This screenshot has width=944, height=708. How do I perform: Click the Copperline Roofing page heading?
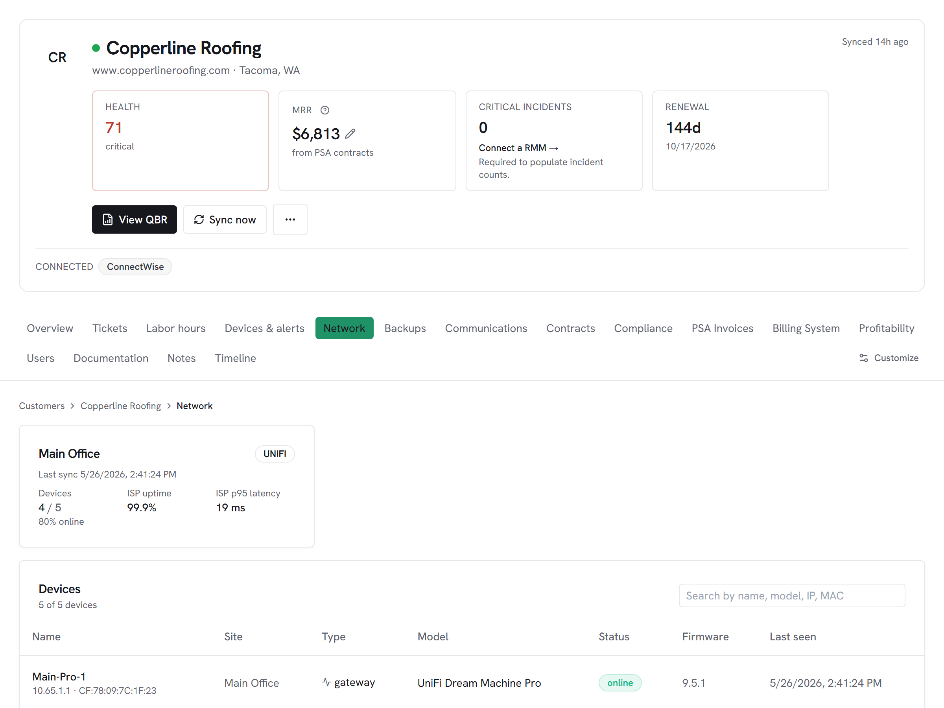(x=184, y=48)
